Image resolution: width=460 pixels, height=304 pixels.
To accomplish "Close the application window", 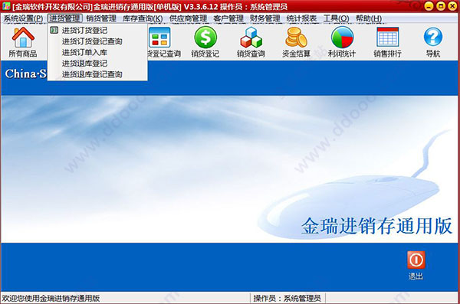I will [x=452, y=6].
